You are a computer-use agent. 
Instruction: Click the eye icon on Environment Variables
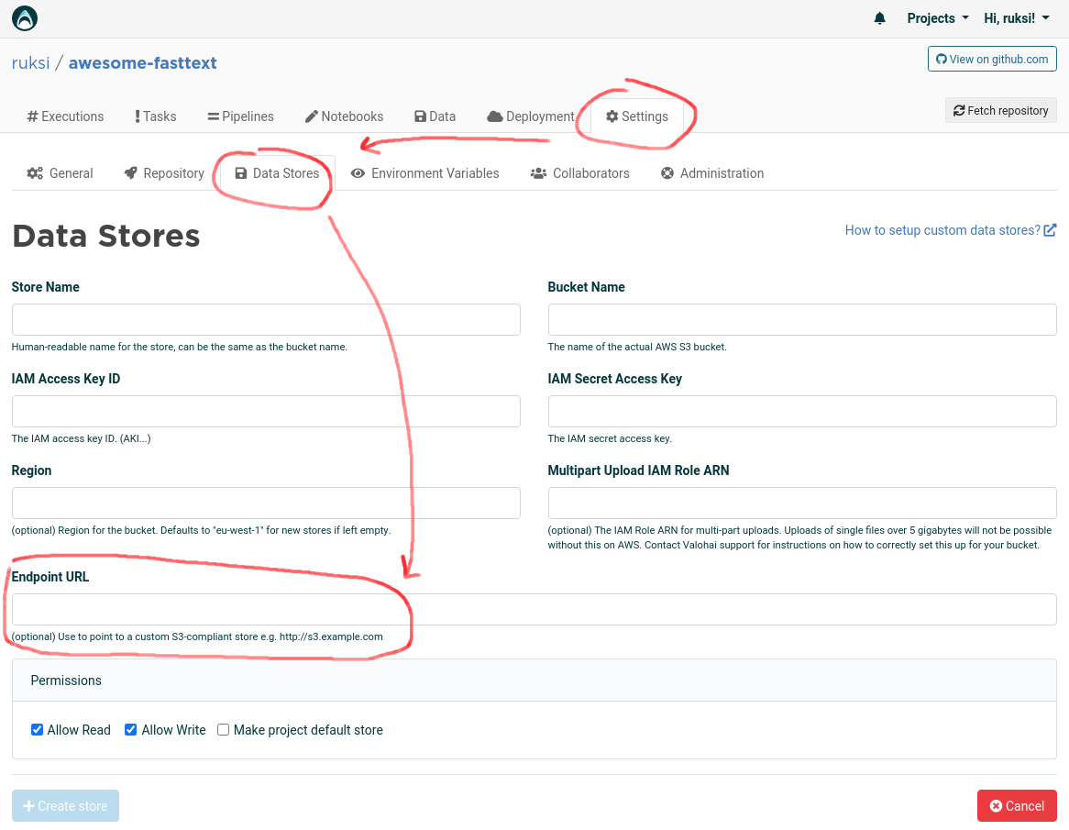pyautogui.click(x=358, y=173)
